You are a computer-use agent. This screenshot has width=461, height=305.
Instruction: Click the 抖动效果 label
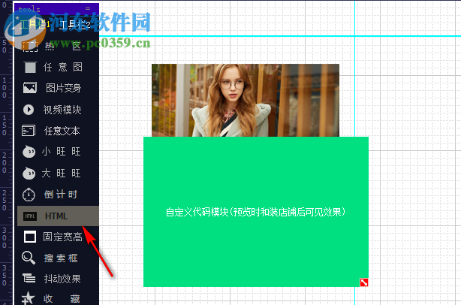[x=62, y=279]
